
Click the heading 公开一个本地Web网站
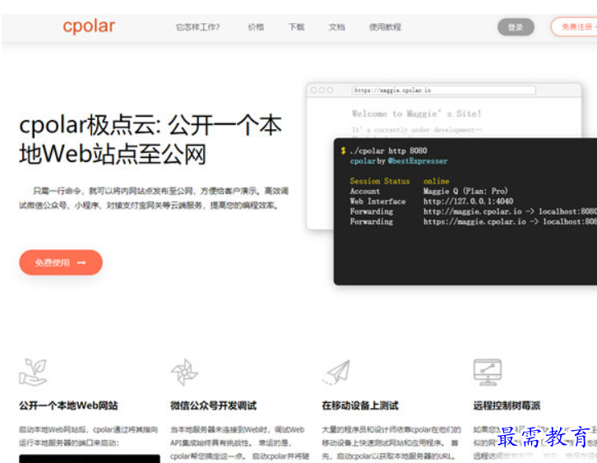coord(68,405)
